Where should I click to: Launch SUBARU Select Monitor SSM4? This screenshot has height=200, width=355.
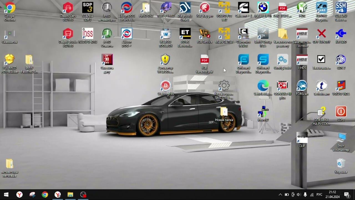point(341,12)
